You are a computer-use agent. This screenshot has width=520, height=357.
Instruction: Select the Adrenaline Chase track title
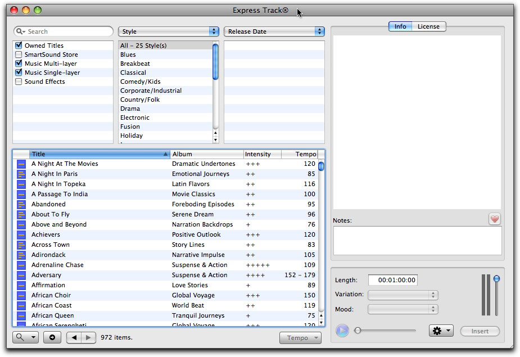pos(57,265)
